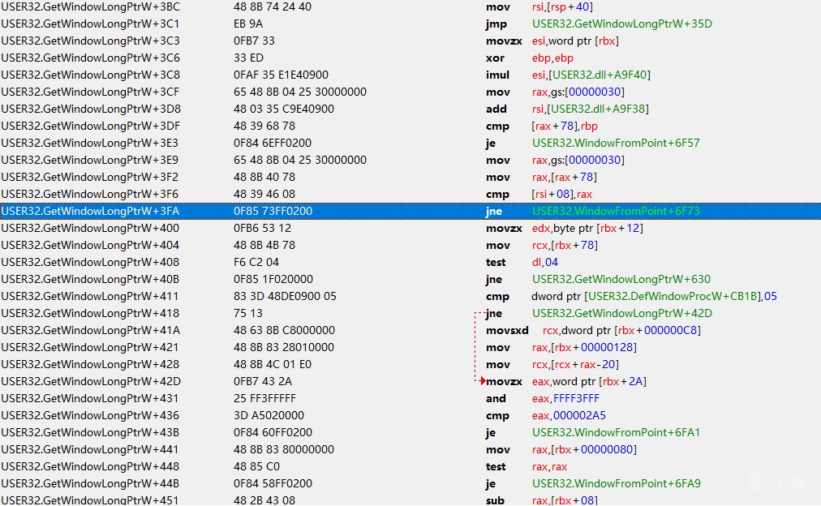Select bytes 0F84 6EFF0200

pos(273,143)
